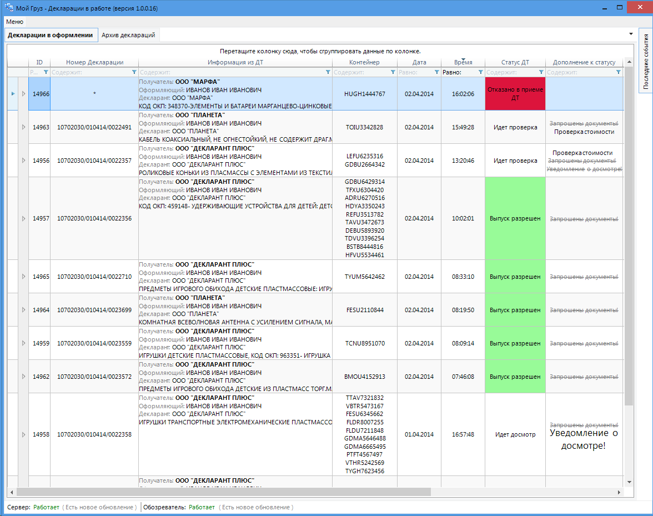Open the filter icon in ID column
This screenshot has height=516, width=653.
pyautogui.click(x=46, y=72)
